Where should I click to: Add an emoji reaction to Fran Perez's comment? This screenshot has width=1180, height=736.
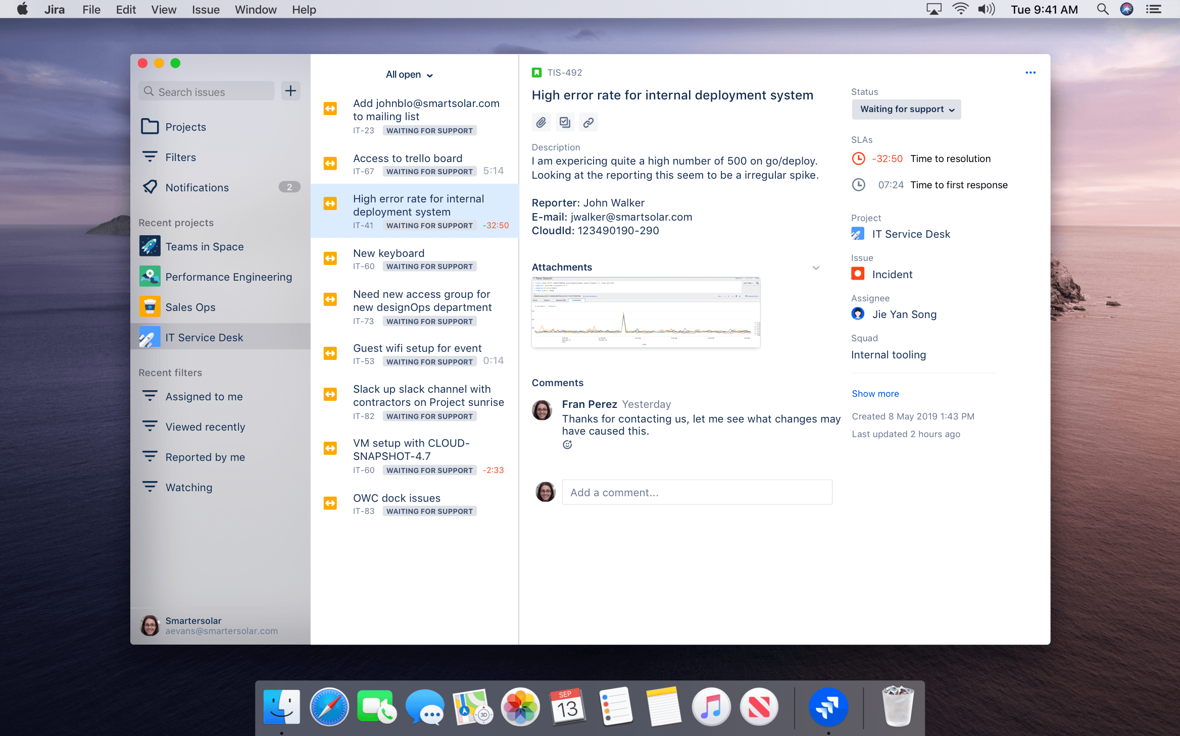tap(567, 444)
